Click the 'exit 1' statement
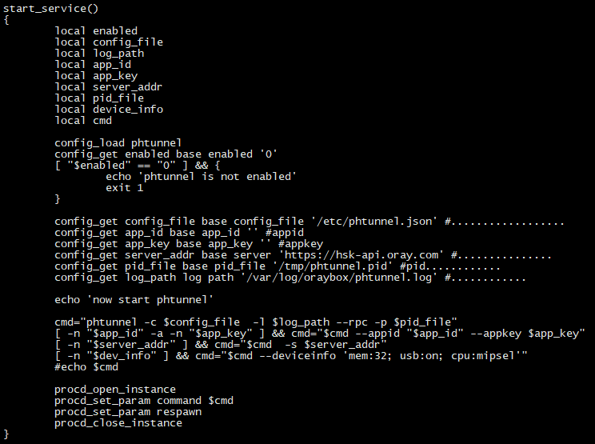Image resolution: width=595 pixels, height=444 pixels. [125, 188]
